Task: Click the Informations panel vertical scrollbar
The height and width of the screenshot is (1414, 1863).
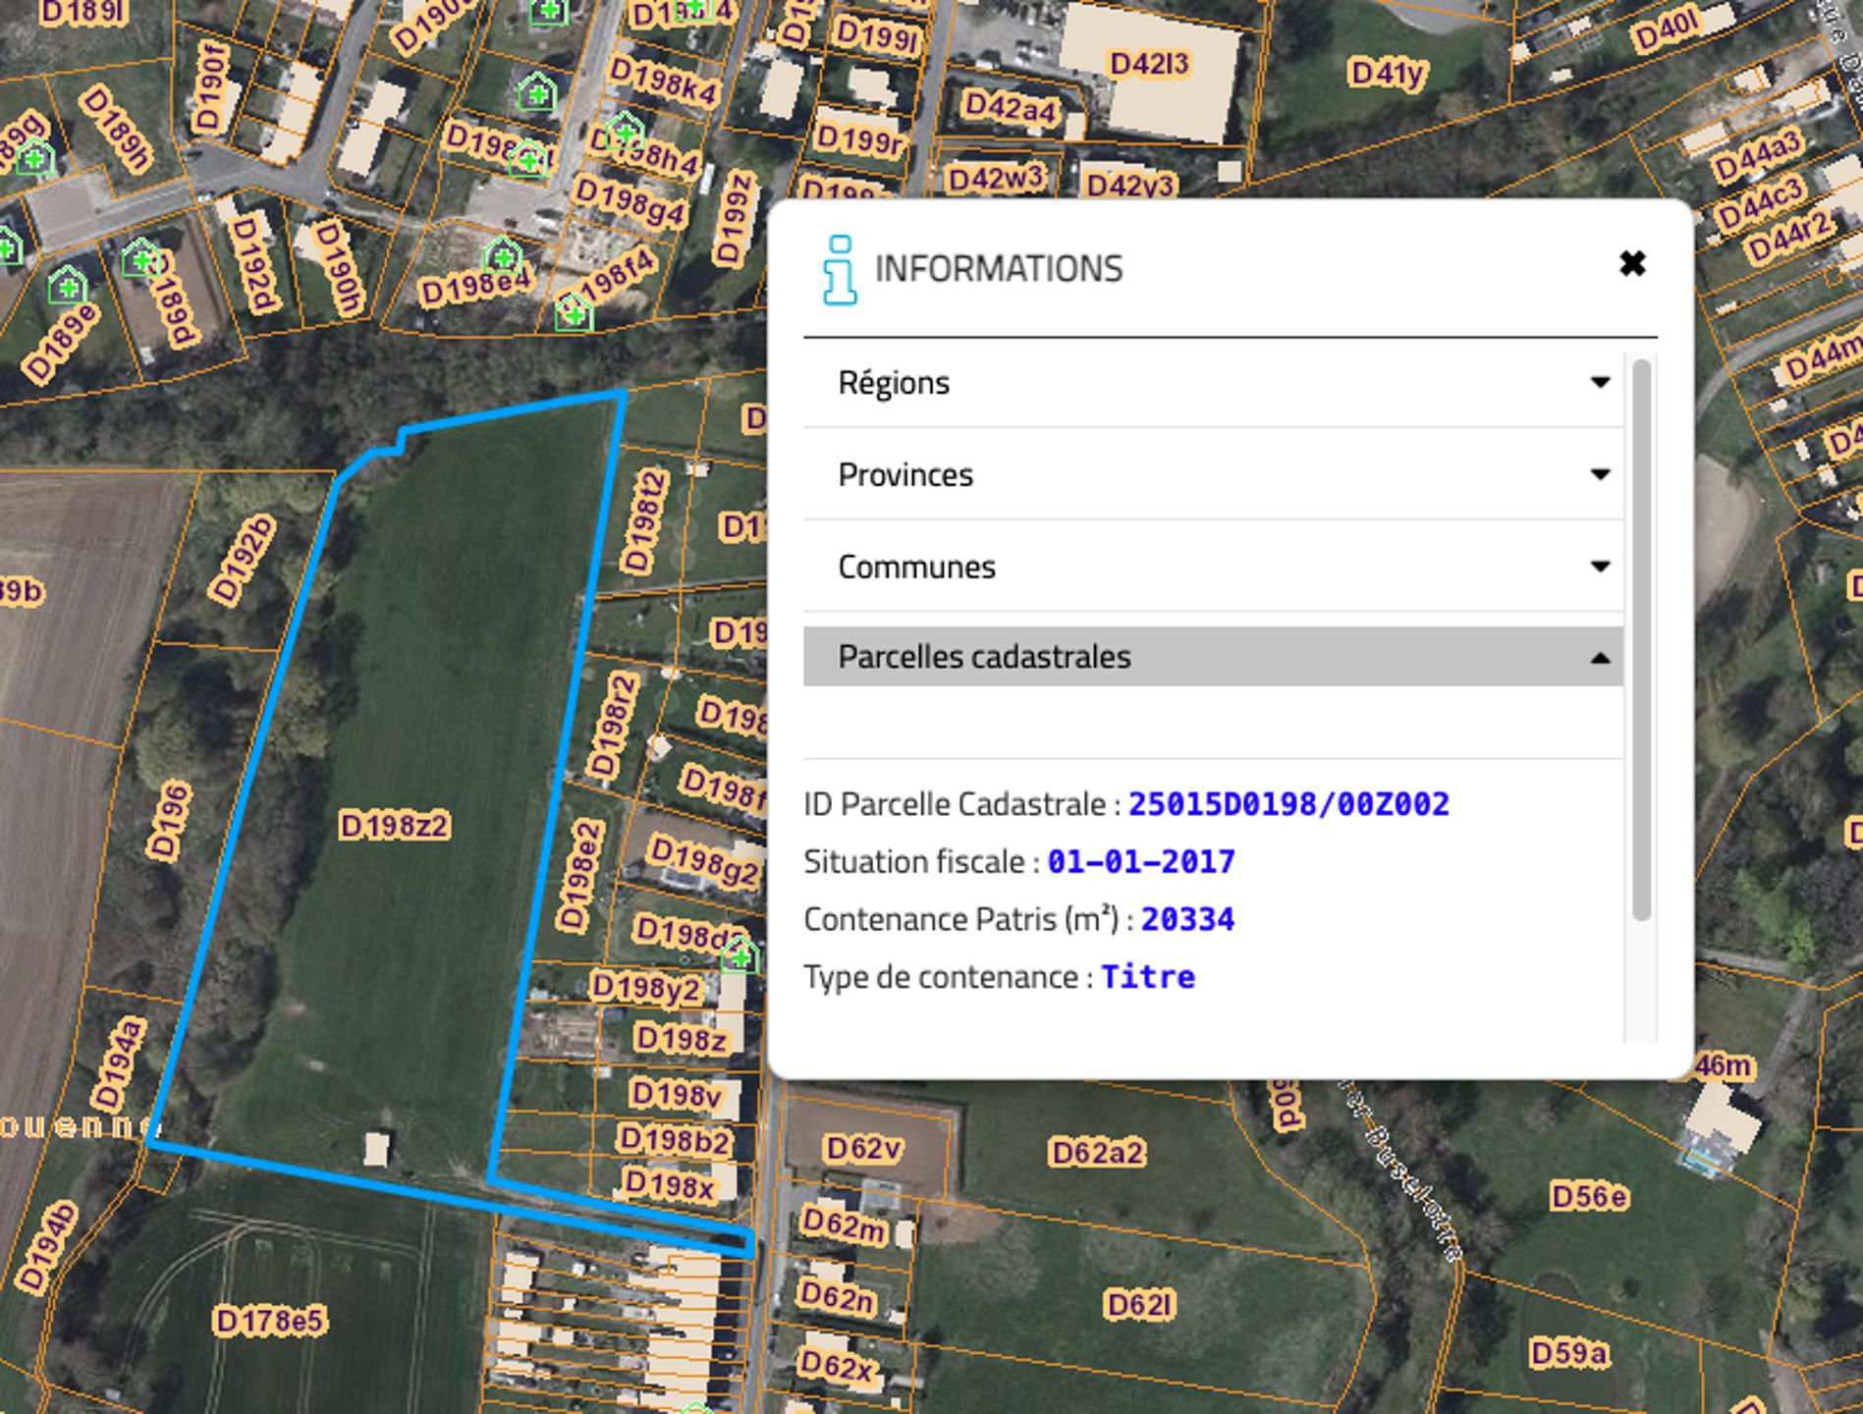Action: pos(1640,638)
